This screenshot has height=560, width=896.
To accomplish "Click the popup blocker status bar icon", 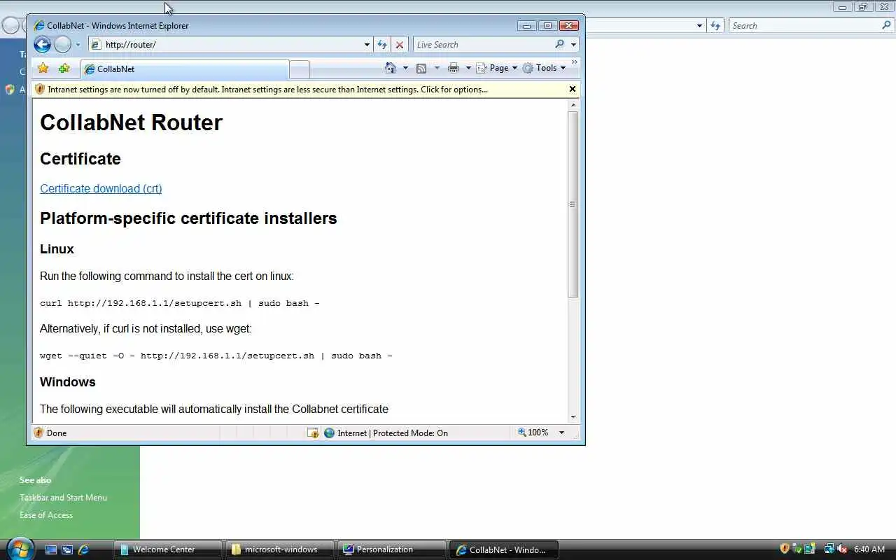I will point(313,433).
